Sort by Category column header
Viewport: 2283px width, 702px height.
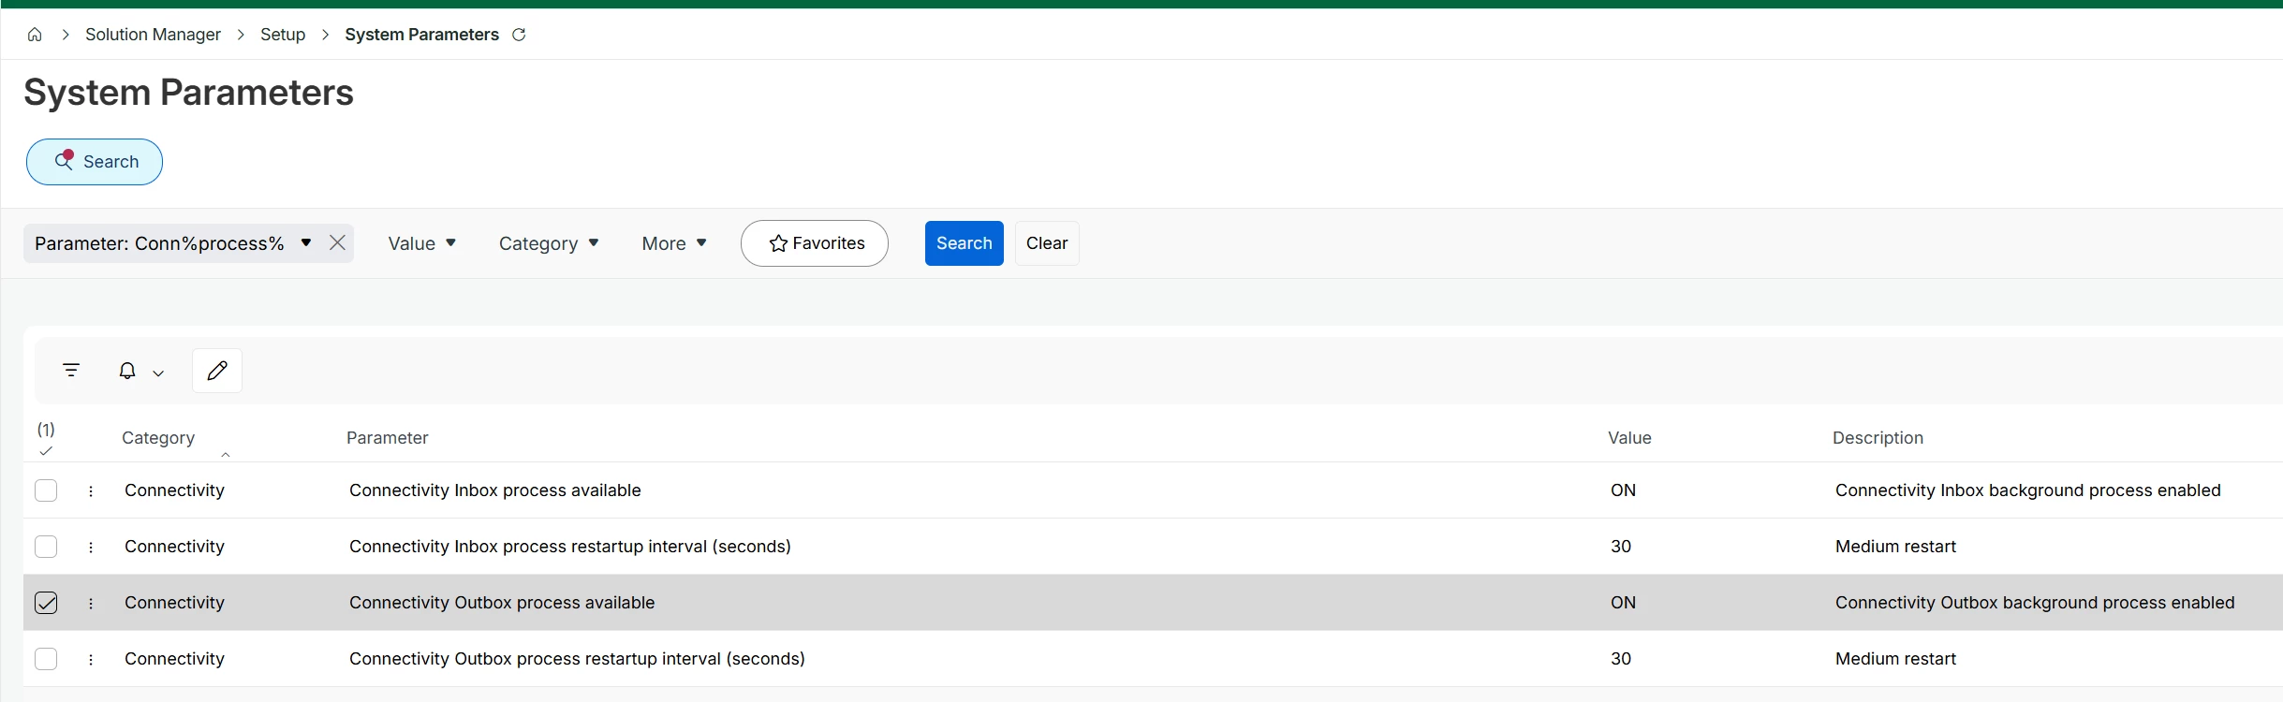pyautogui.click(x=158, y=438)
